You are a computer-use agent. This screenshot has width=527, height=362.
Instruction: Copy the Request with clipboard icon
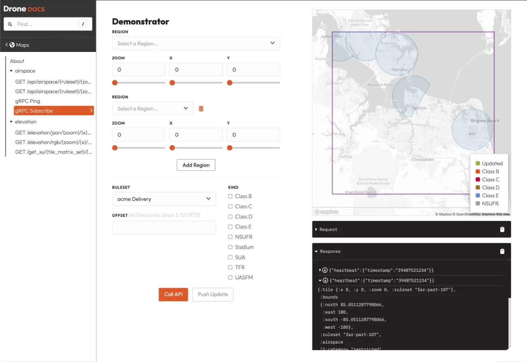502,230
